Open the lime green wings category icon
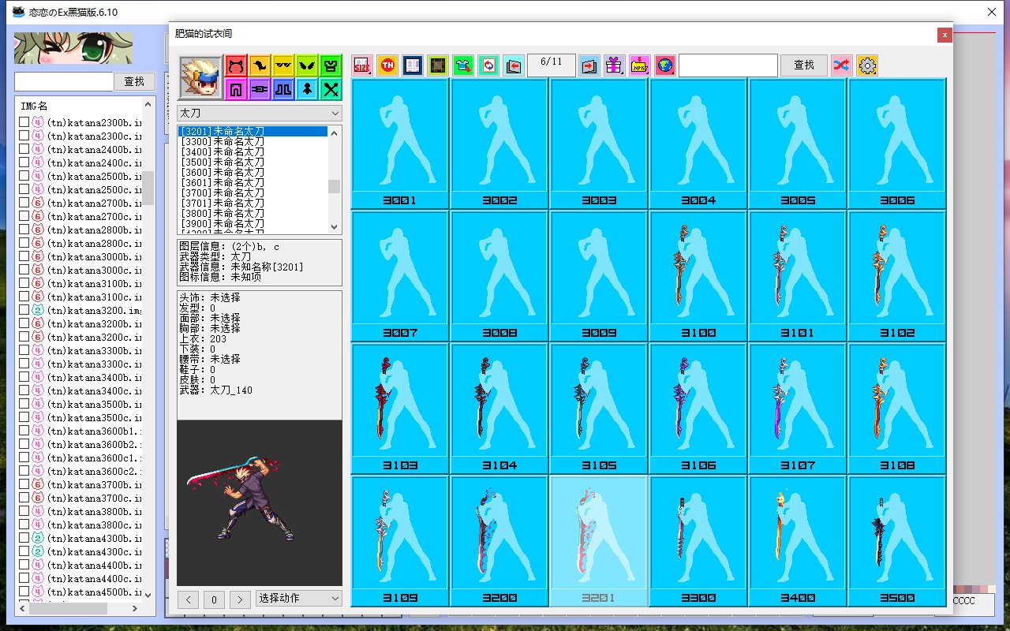Viewport: 1010px width, 631px height. [x=307, y=65]
